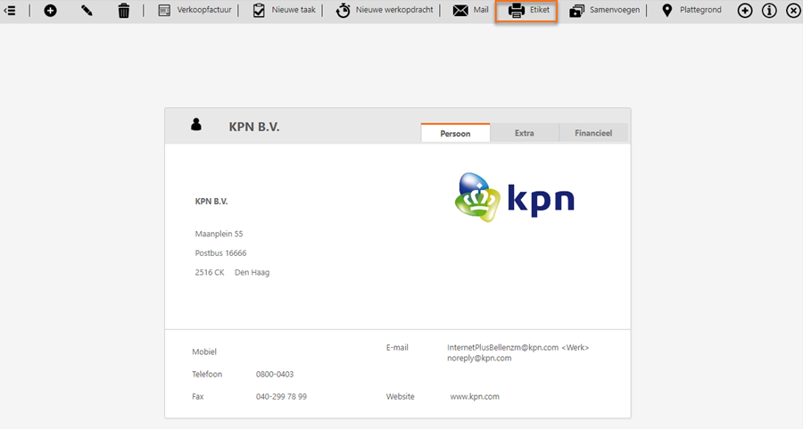Viewport: 803px width, 430px height.
Task: Start a Nieuwe taak
Action: point(294,10)
